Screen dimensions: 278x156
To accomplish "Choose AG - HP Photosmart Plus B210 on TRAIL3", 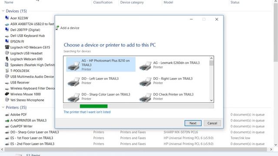I will [x=101, y=65].
